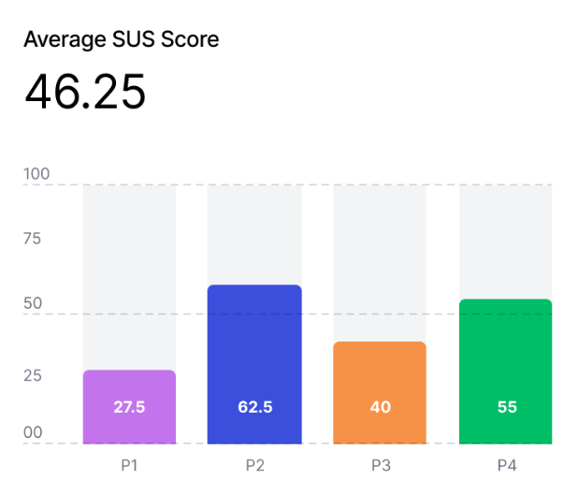Screen dimensions: 578x494
Task: Select the gray area above the green P4 bar
Action: pos(506,241)
